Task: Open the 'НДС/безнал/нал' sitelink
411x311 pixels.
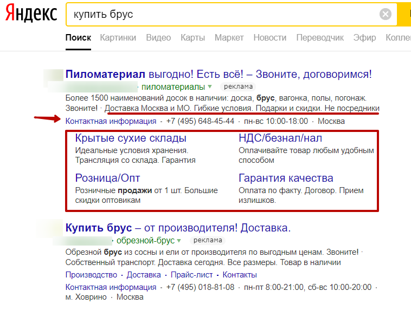Action: tap(280, 138)
